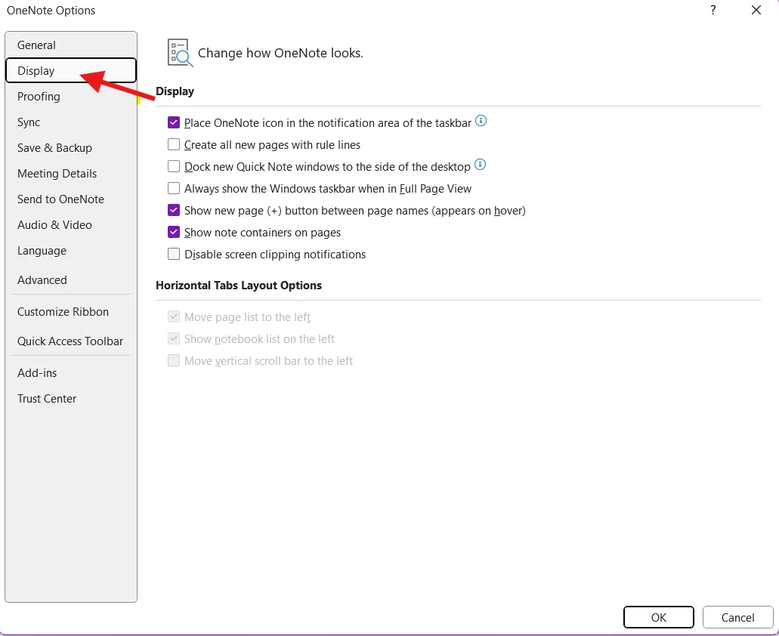Check Always show Windows taskbar in Full Page View

click(x=173, y=188)
